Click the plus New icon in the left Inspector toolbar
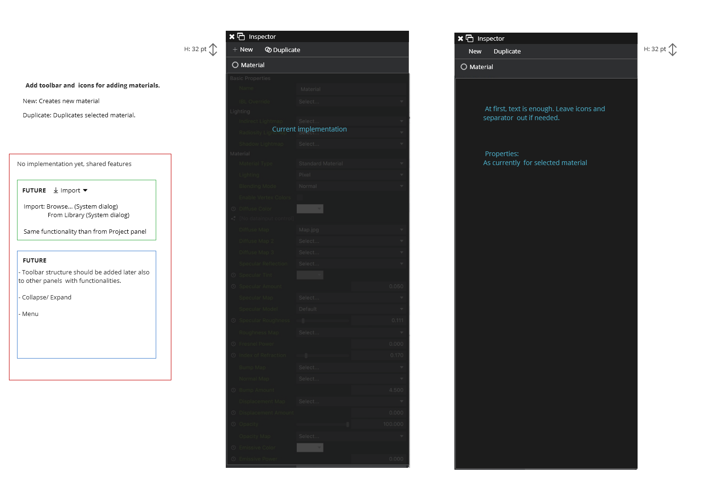 coord(235,50)
